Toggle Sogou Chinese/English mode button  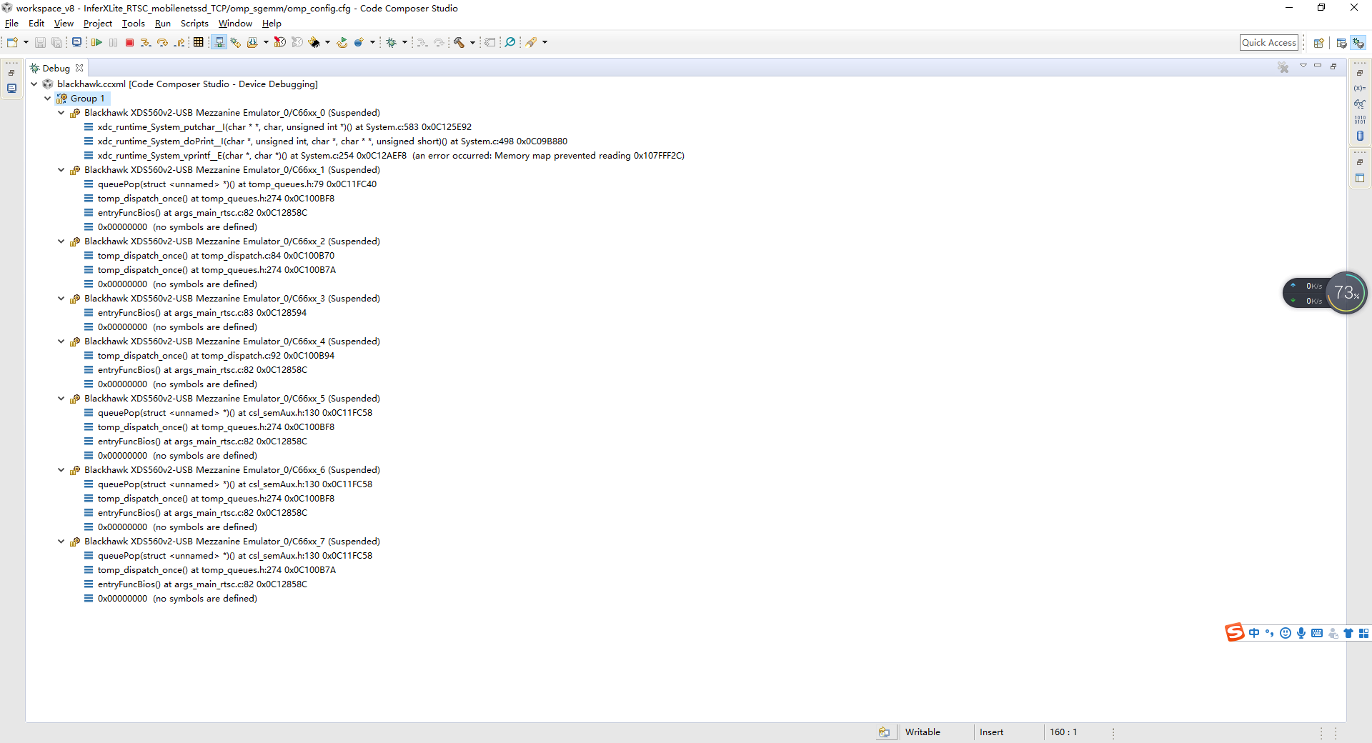point(1254,633)
